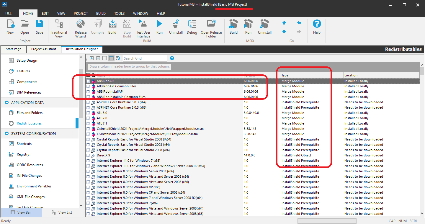This screenshot has width=425, height=224.
Task: Select NetWrapperModule.msm checkbox
Action: (x=88, y=129)
